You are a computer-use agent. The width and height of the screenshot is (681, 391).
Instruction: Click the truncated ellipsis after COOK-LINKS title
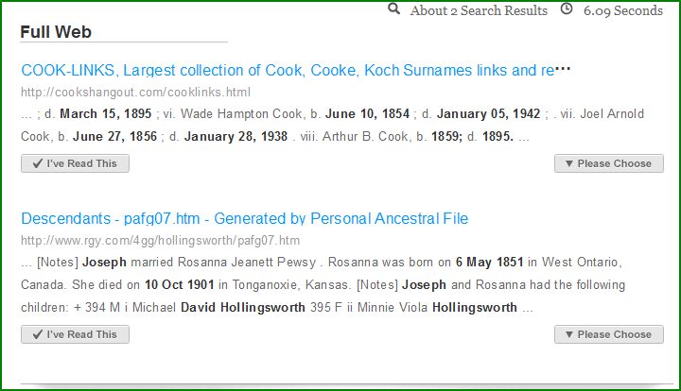pos(563,69)
